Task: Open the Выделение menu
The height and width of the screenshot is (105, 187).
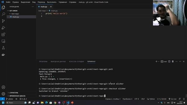Action: click(x=25, y=2)
